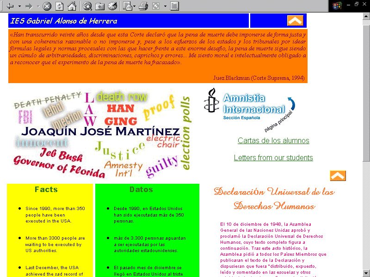Print the page with the printer icon
Viewport: 370px width, 277px height.
(x=143, y=6)
